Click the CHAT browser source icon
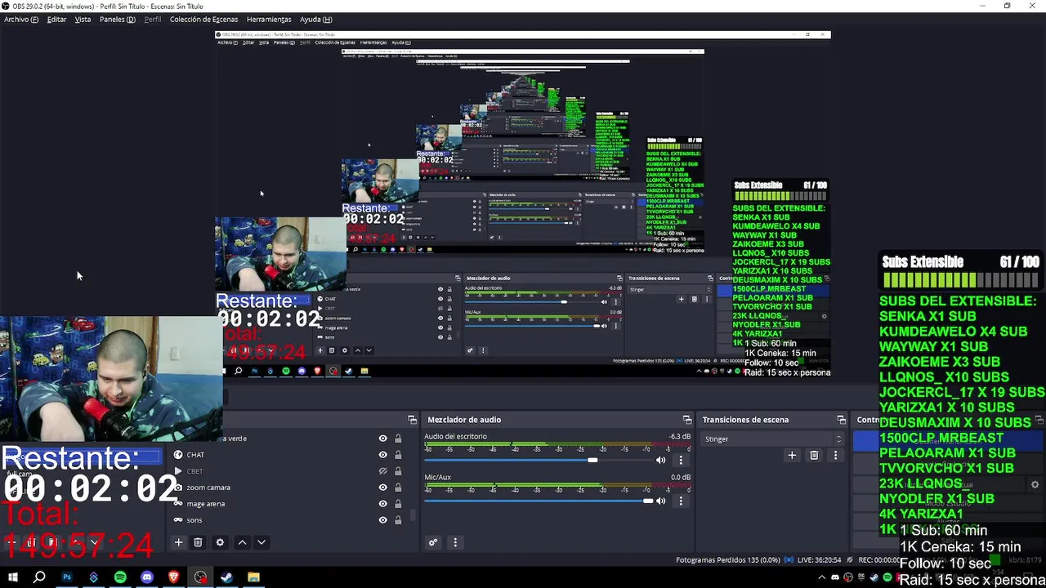 click(178, 455)
